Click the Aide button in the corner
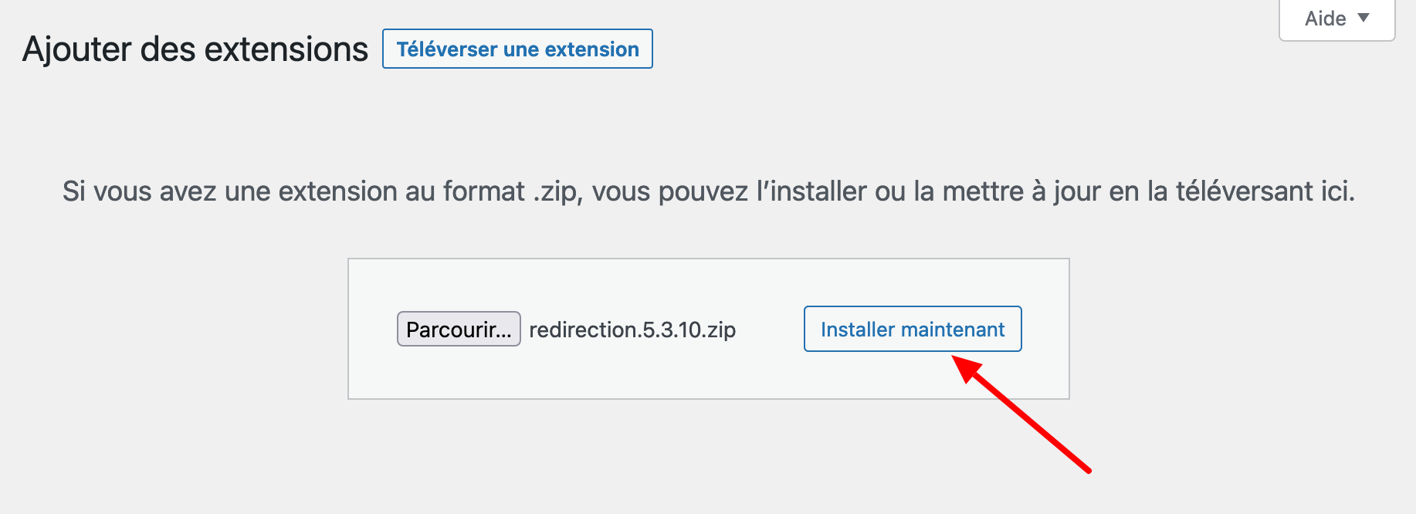1416x514 pixels. coord(1335,19)
